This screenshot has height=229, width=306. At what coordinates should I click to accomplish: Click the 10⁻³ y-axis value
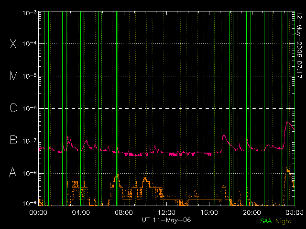click(30, 13)
